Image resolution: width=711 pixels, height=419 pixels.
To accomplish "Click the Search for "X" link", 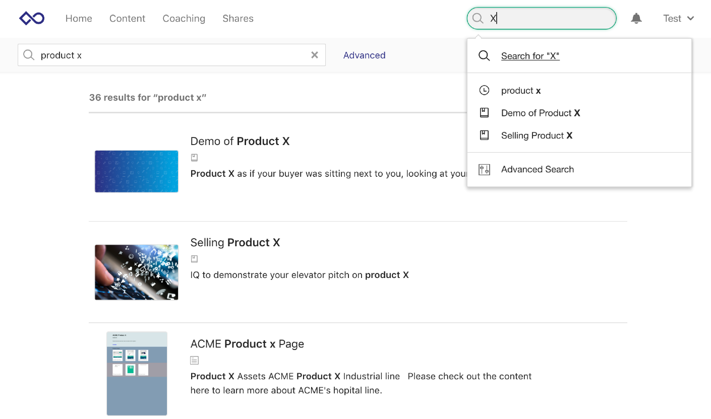I will pos(530,56).
